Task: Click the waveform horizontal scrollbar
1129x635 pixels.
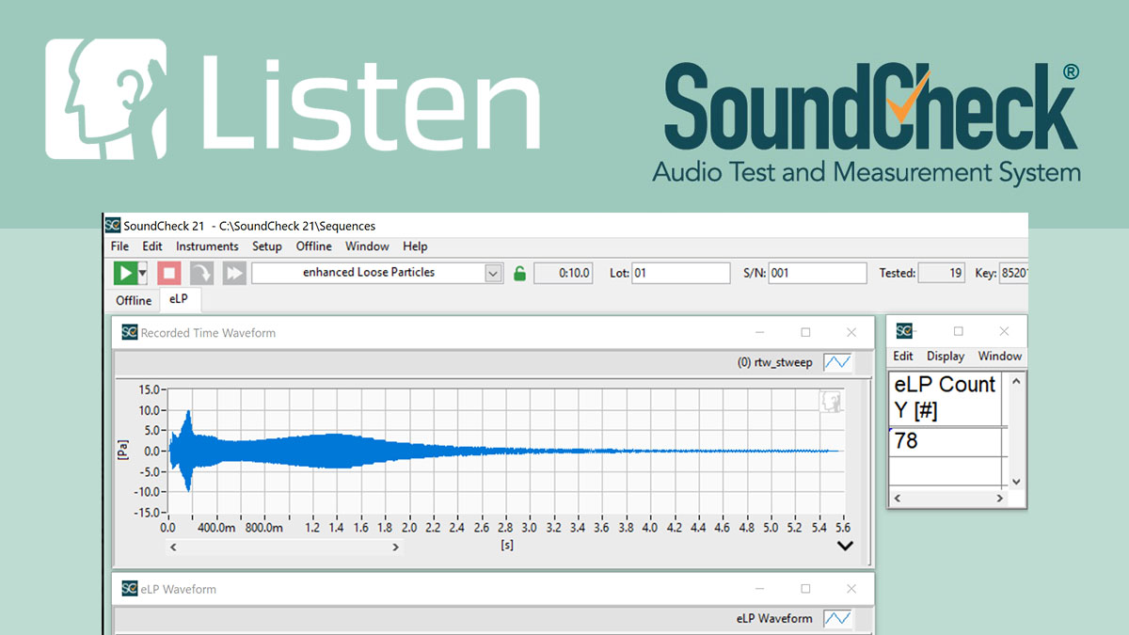Action: (284, 546)
